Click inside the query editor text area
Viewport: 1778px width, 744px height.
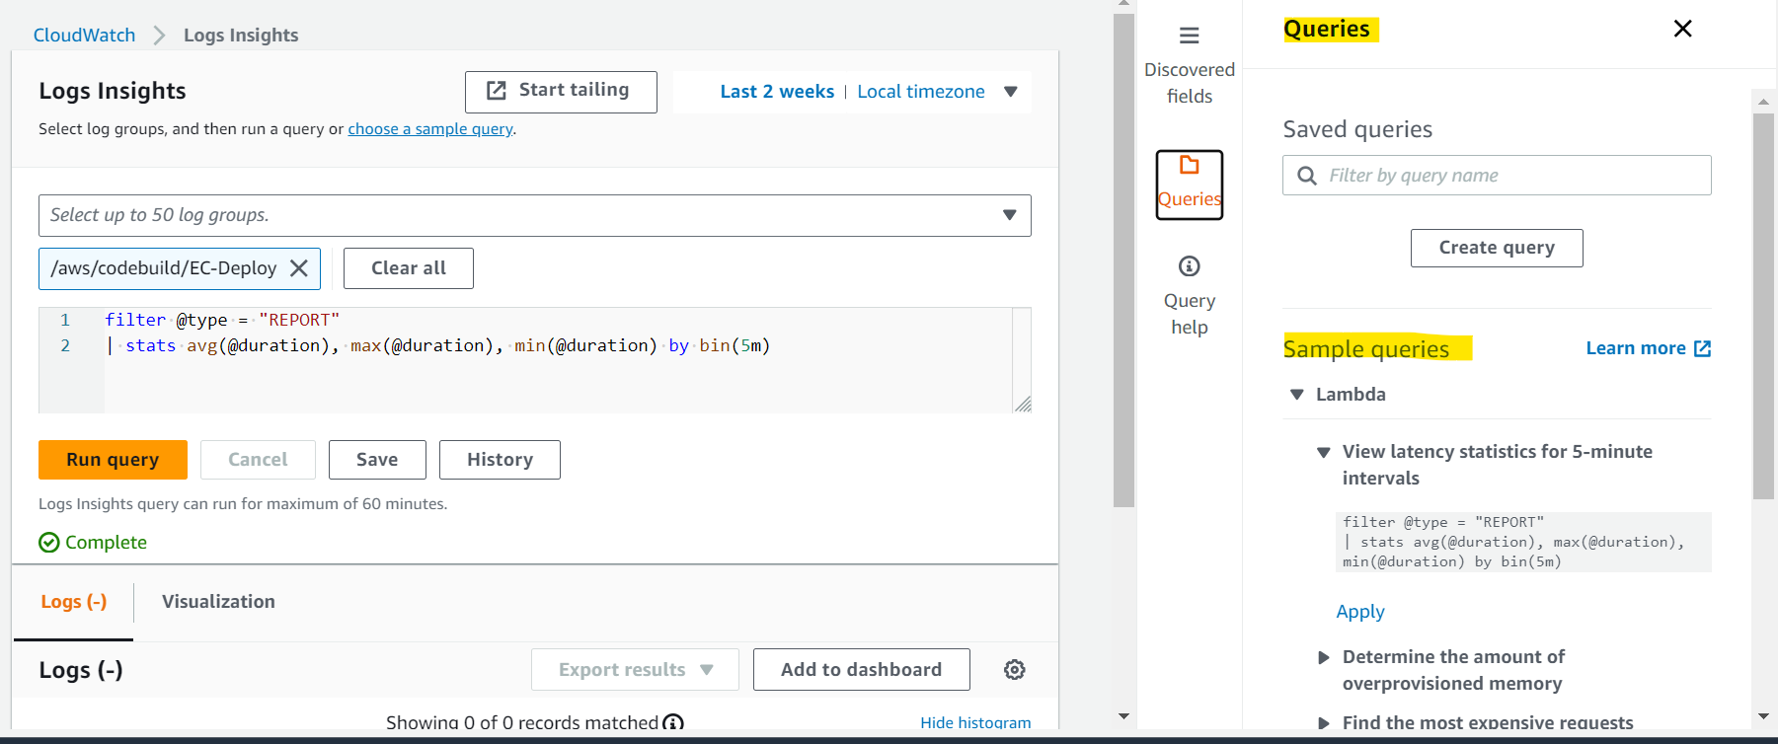(558, 360)
